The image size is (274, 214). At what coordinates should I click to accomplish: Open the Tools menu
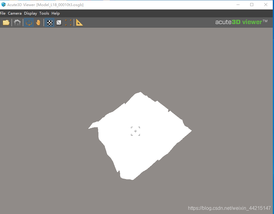44,13
